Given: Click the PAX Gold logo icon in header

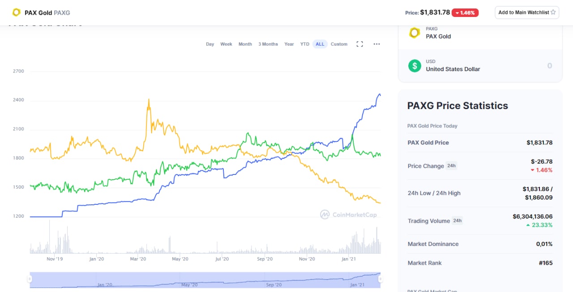Looking at the screenshot, I should [17, 13].
